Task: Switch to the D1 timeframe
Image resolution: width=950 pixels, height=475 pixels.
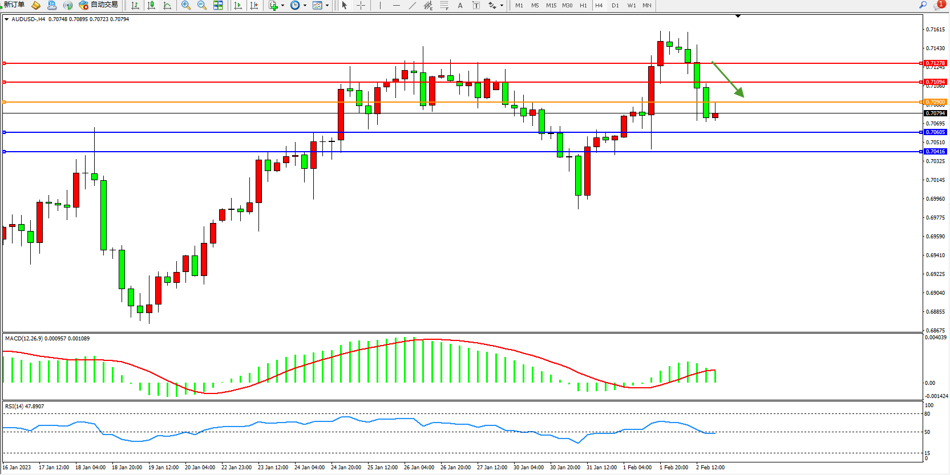Action: 615,5
